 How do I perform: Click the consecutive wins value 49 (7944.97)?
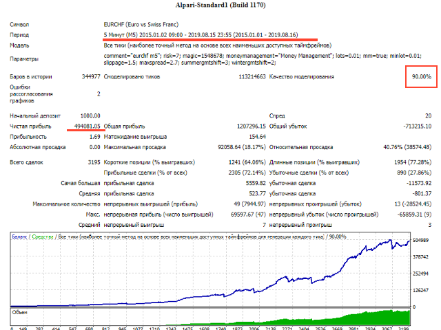(249, 204)
